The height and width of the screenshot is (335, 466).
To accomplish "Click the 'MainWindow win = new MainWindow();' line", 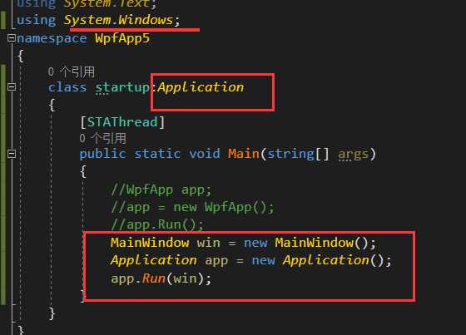I will click(243, 243).
